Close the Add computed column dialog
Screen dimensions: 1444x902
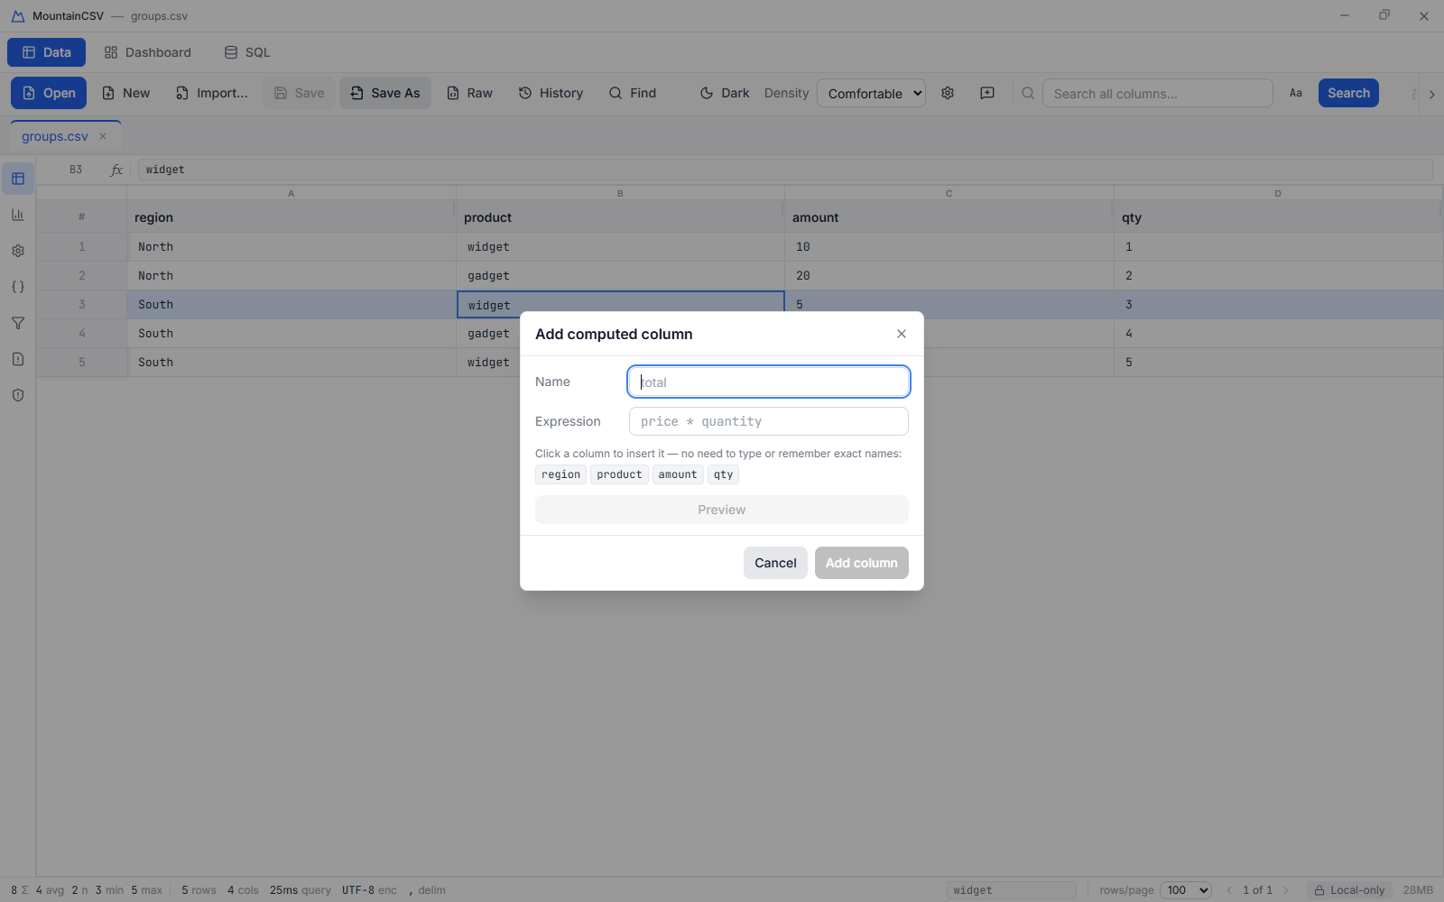tap(902, 334)
